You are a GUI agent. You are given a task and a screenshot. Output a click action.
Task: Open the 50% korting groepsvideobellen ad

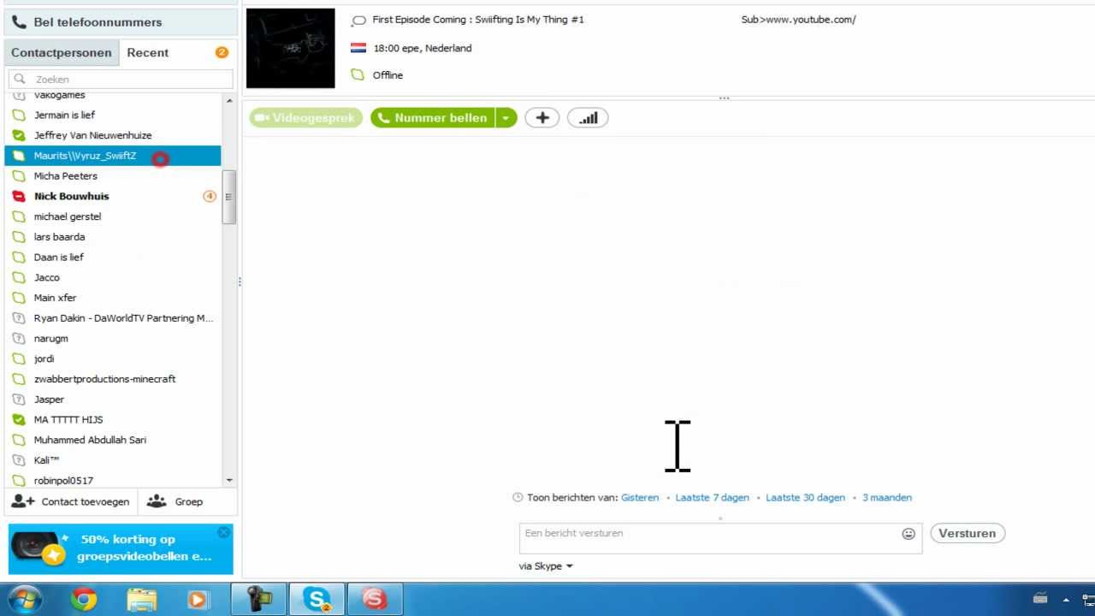click(121, 548)
